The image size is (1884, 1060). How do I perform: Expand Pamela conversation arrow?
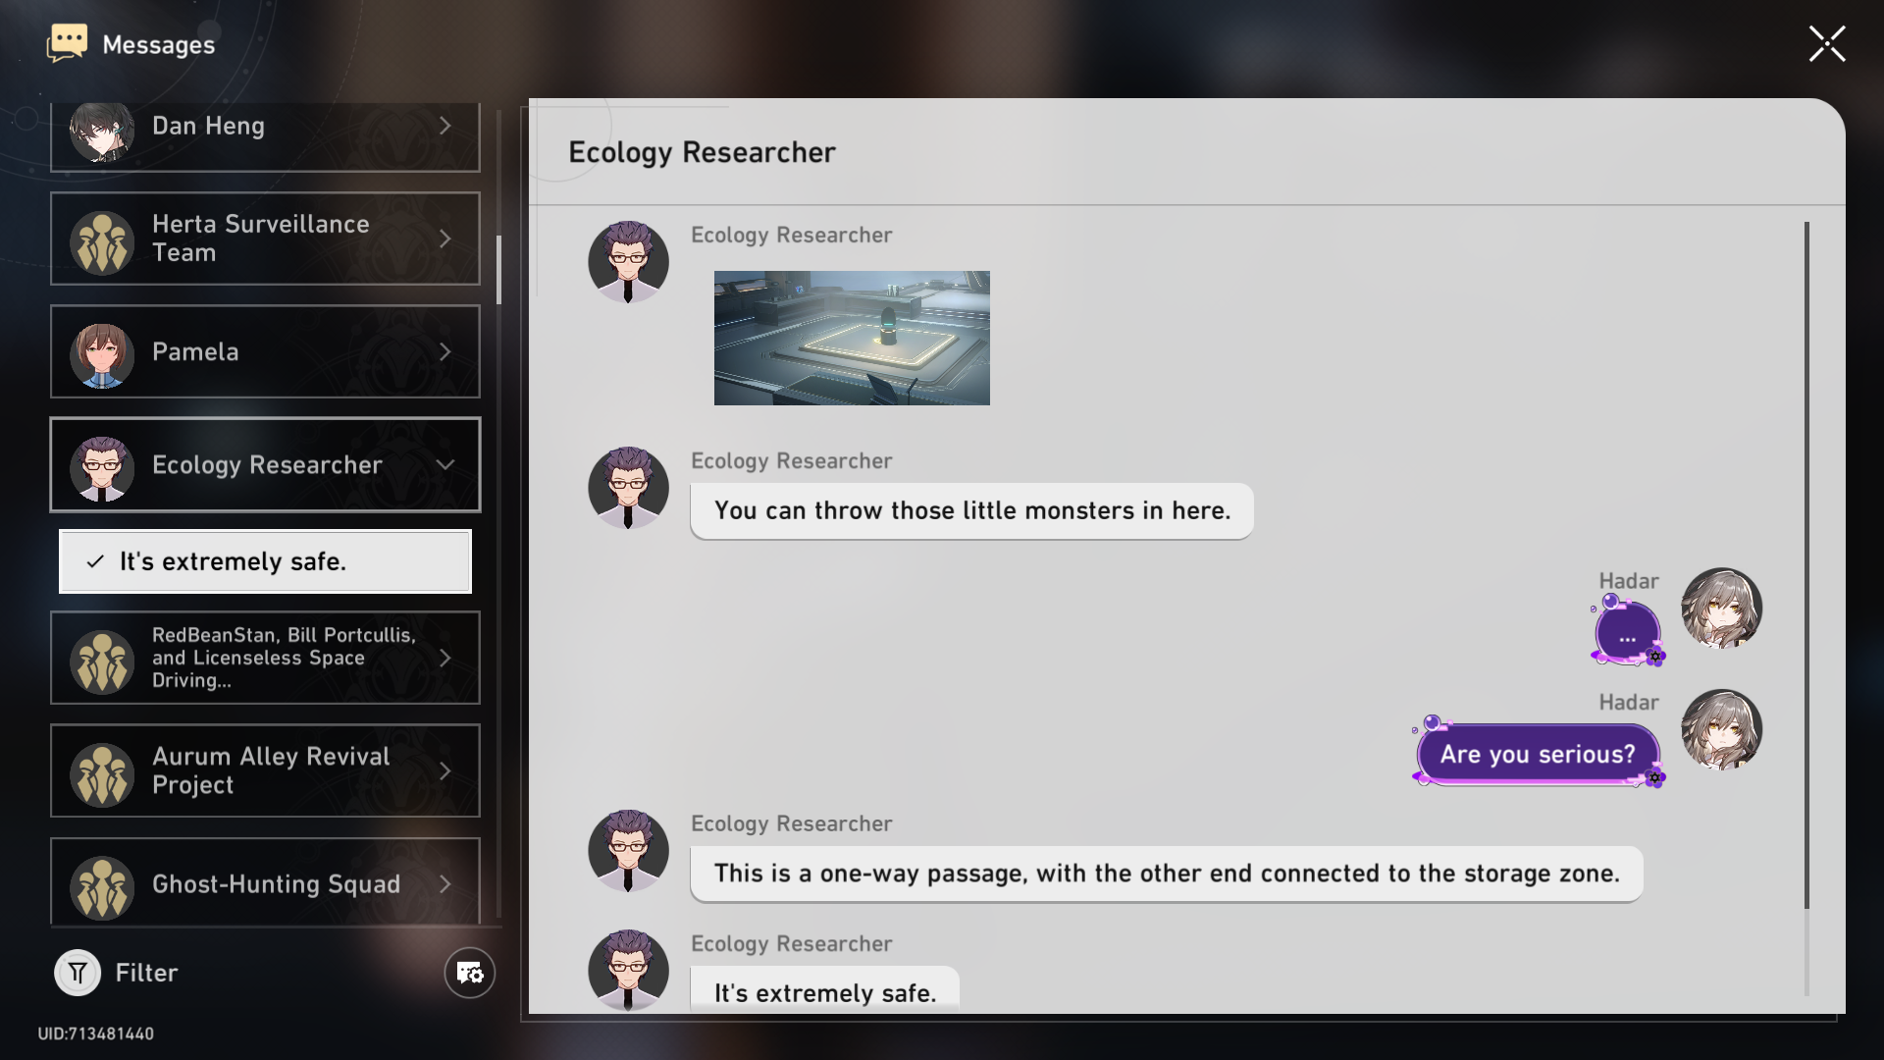pyautogui.click(x=445, y=351)
